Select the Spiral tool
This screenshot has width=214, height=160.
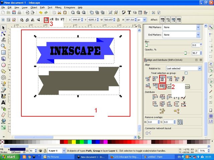click(x=3, y=78)
